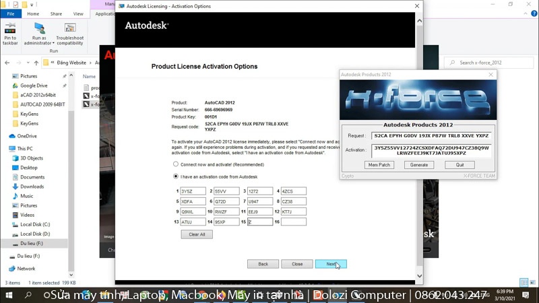The height and width of the screenshot is (303, 539).
Task: Switch to the Home ribbon tab
Action: [33, 13]
